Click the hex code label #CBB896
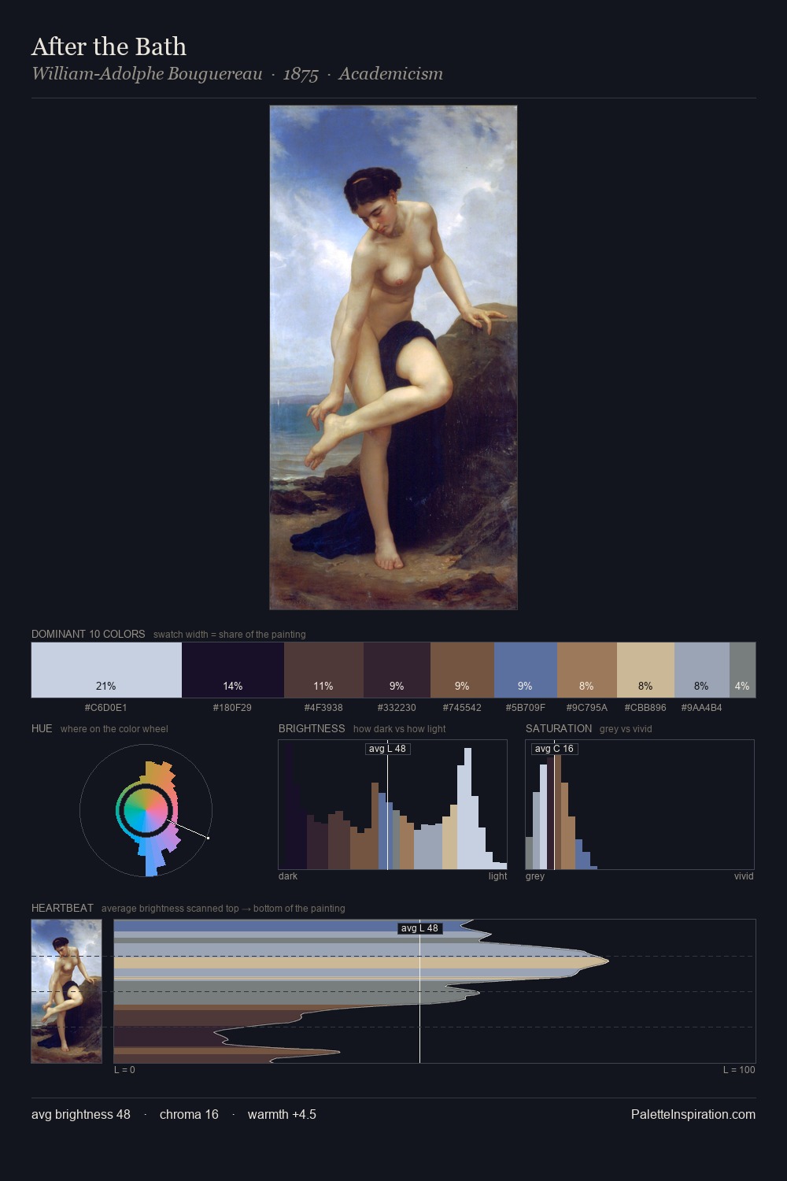787x1181 pixels. tap(645, 708)
